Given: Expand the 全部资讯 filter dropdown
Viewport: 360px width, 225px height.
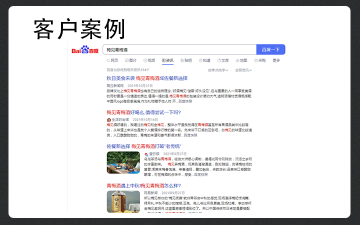Looking at the screenshot, I should pyautogui.click(x=243, y=70).
